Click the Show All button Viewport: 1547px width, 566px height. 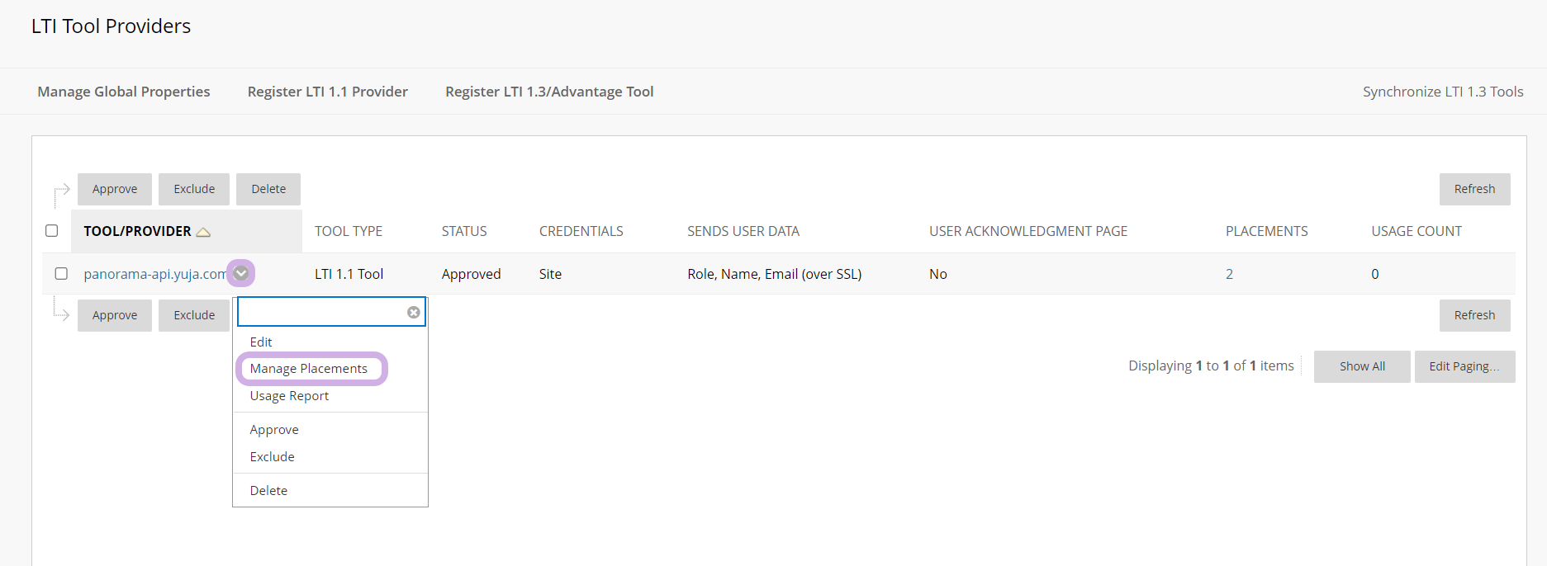[1362, 366]
